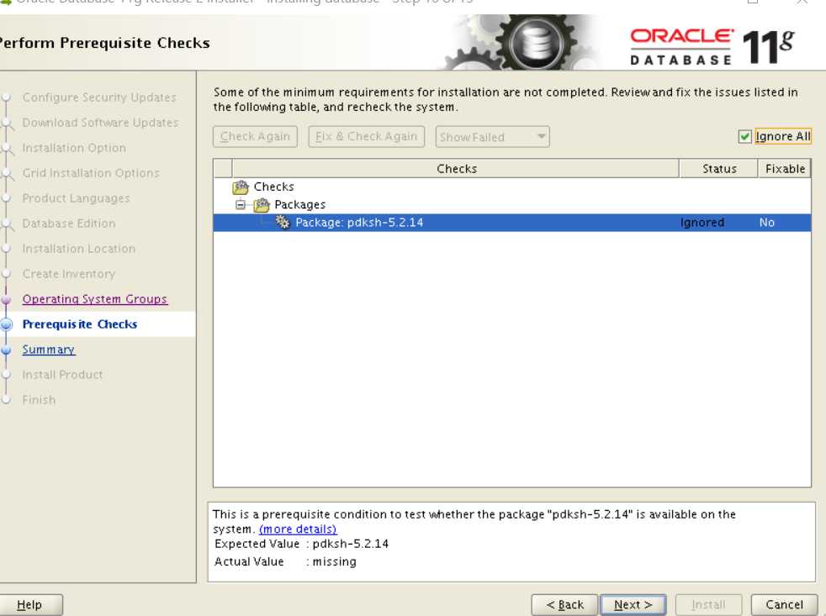Click the Cancel button
The width and height of the screenshot is (826, 616).
784,605
